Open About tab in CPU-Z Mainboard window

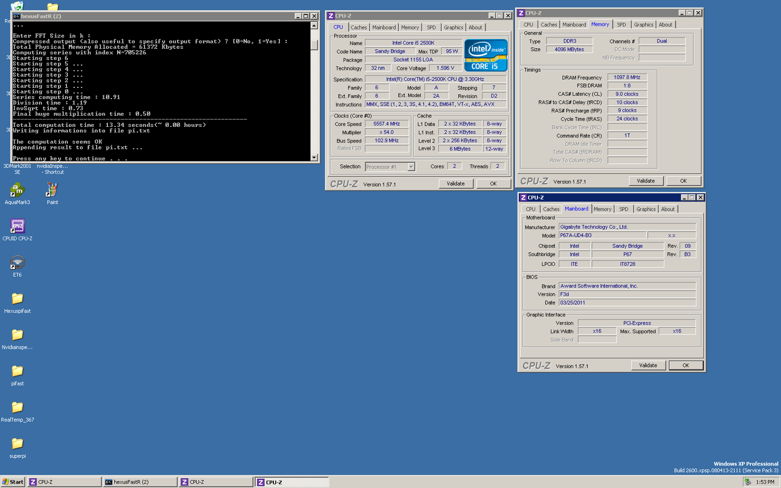point(668,209)
